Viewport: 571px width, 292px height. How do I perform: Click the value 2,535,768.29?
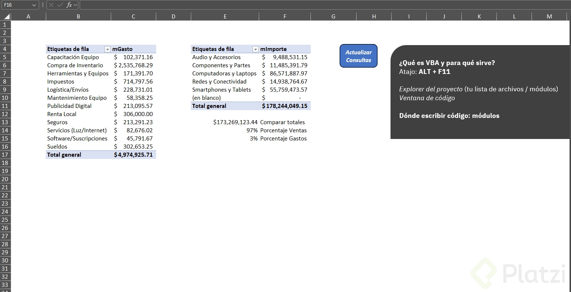pyautogui.click(x=133, y=65)
